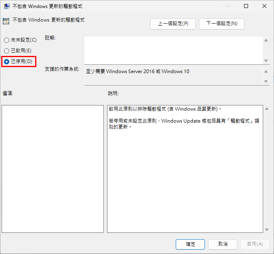This screenshot has width=274, height=254.
Task: Click inside the 註解 comment text box
Action: click(173, 50)
